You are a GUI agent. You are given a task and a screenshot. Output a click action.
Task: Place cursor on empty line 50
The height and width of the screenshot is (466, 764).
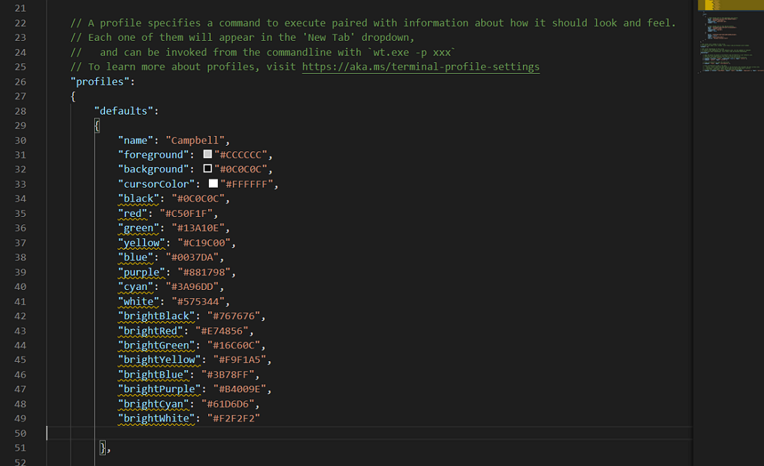click(346, 434)
